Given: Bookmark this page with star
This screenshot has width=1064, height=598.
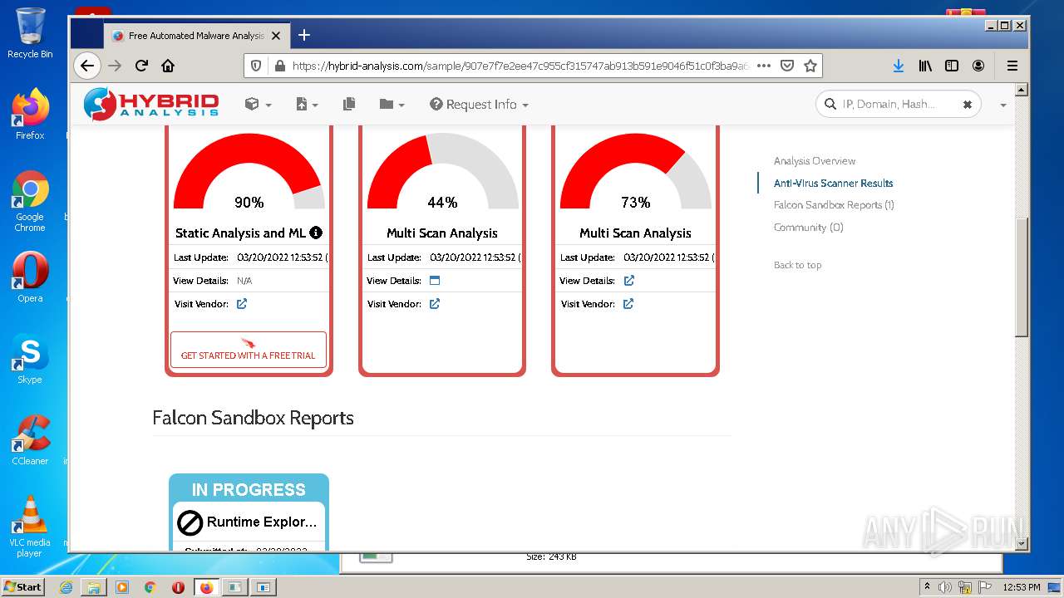Looking at the screenshot, I should [x=810, y=66].
